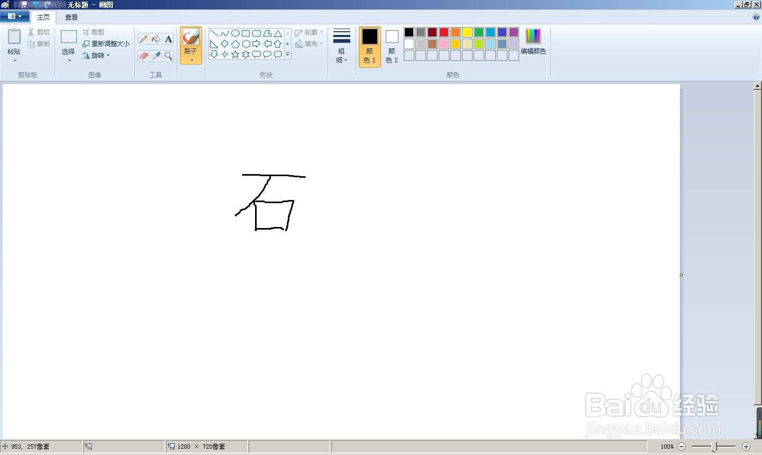Select the Text tool

coord(168,39)
